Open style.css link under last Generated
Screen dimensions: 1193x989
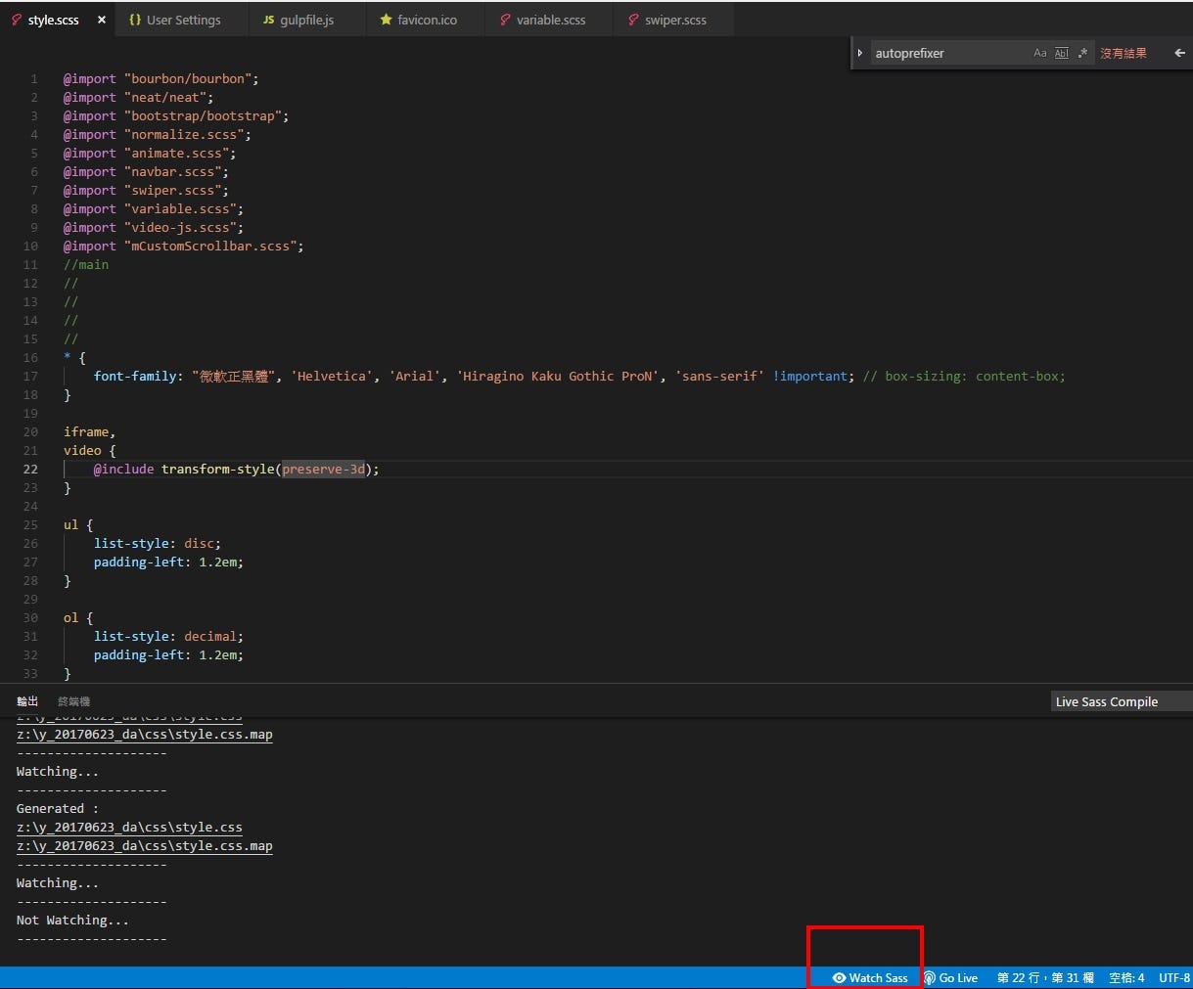tap(129, 828)
